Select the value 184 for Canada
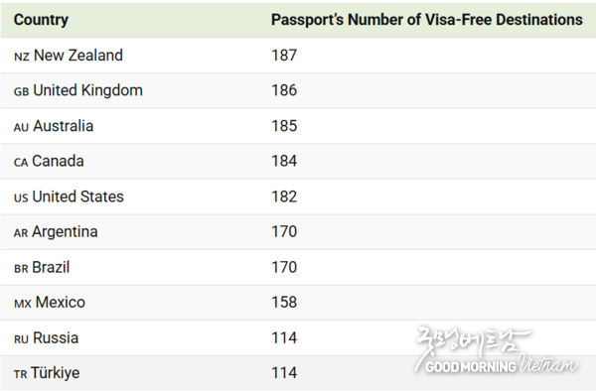The width and height of the screenshot is (596, 391). click(x=284, y=162)
